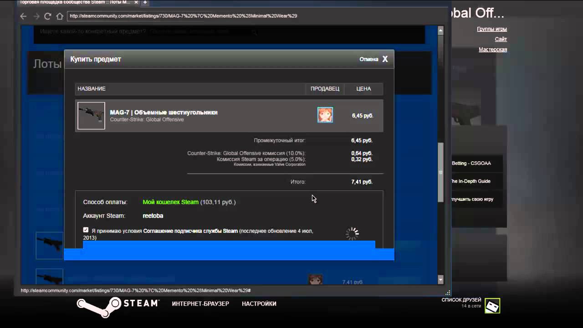Click seller avatar beside background 7,41 руб. listing
The width and height of the screenshot is (583, 328).
[315, 279]
